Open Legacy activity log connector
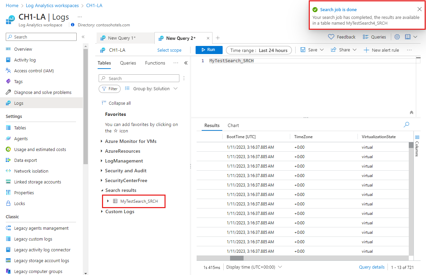The image size is (426, 275). 42,250
